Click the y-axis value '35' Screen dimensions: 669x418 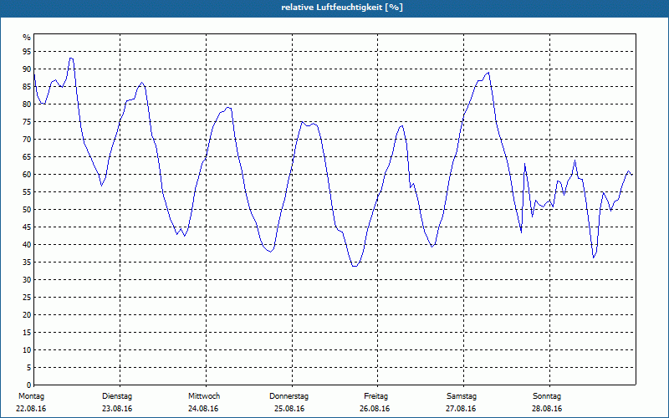coord(27,263)
